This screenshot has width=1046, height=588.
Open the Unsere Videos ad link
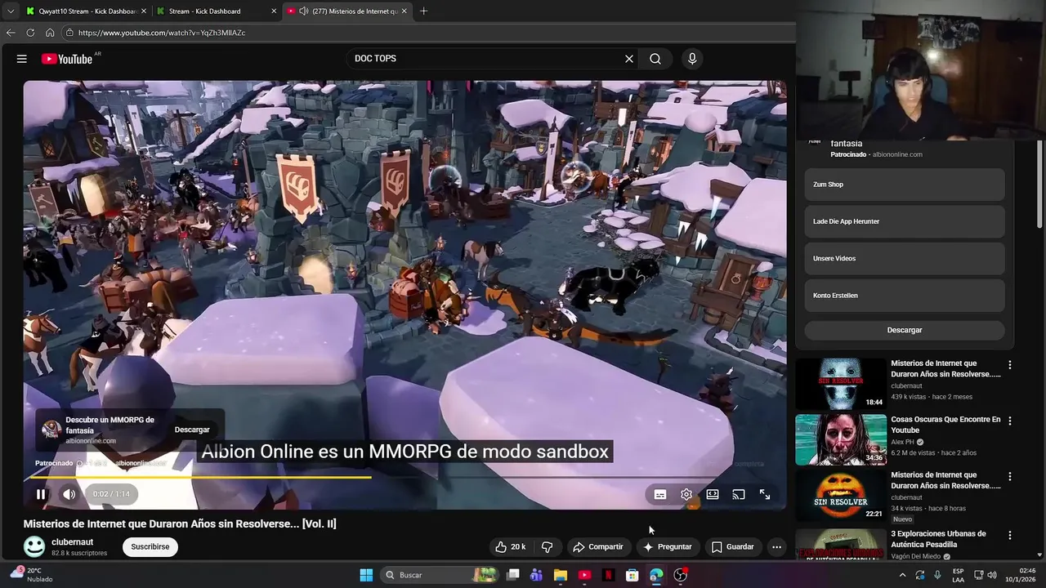coord(905,258)
